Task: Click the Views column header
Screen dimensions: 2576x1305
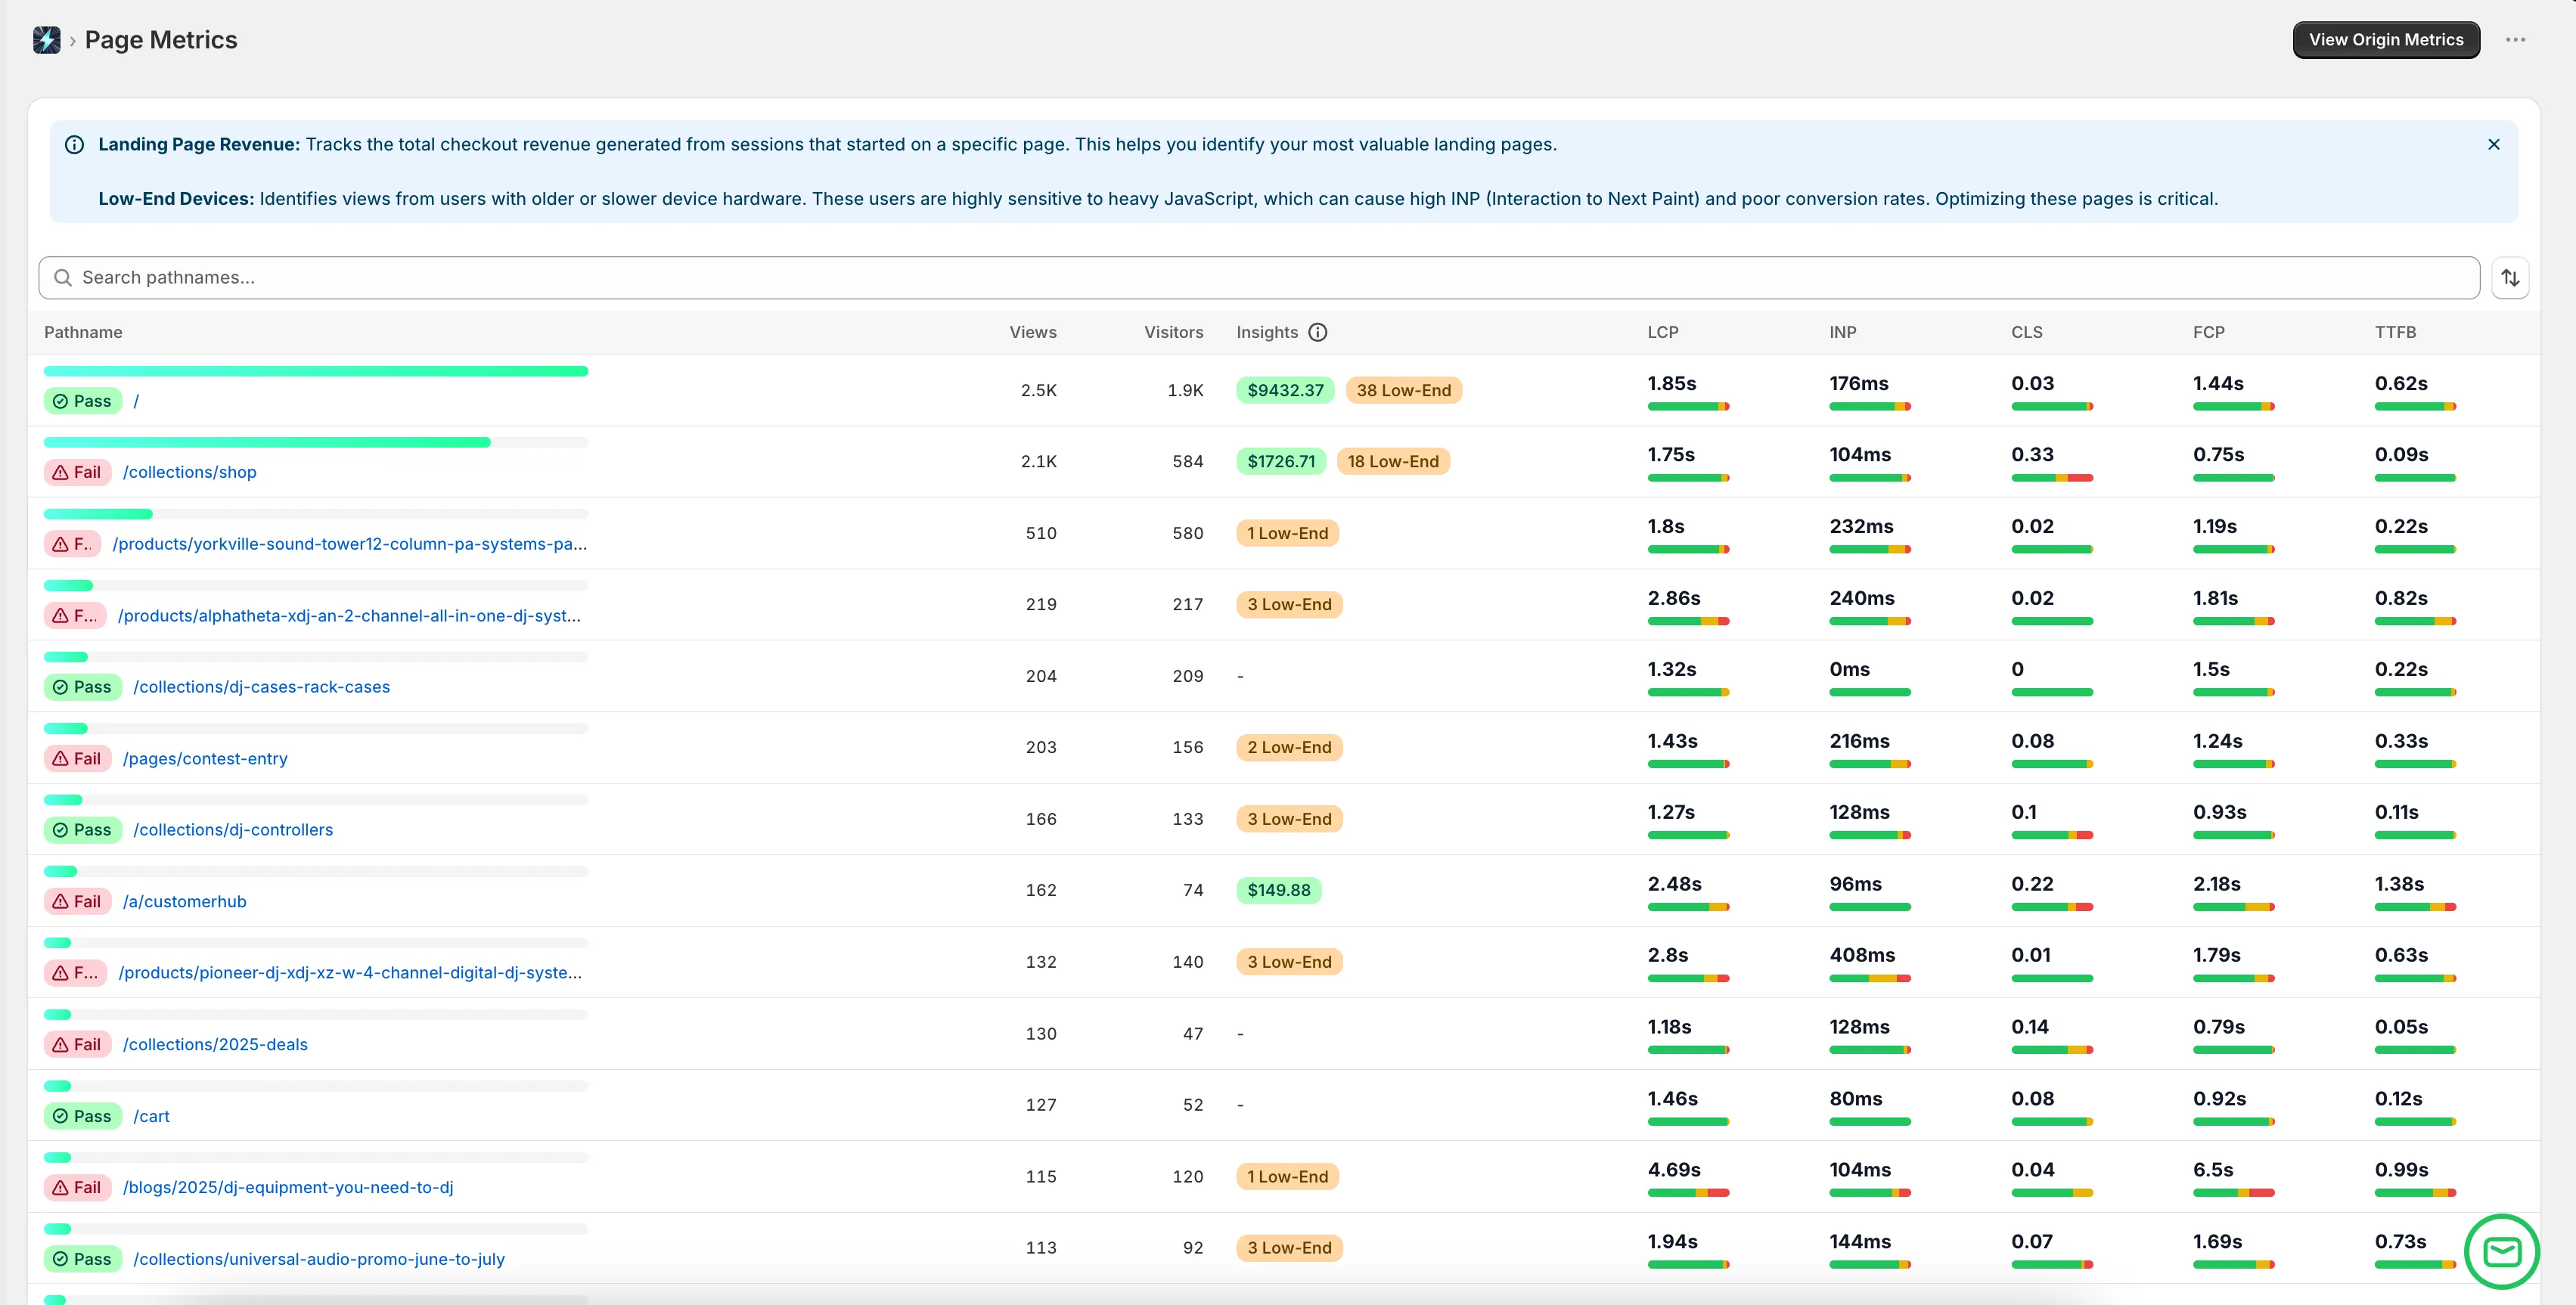Action: 1033,332
